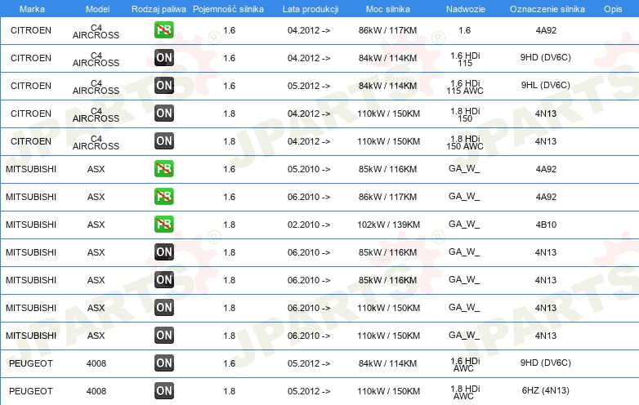Image resolution: width=639 pixels, height=405 pixels.
Task: Select the 9HL (DV6C) engine code cell
Action: point(545,86)
